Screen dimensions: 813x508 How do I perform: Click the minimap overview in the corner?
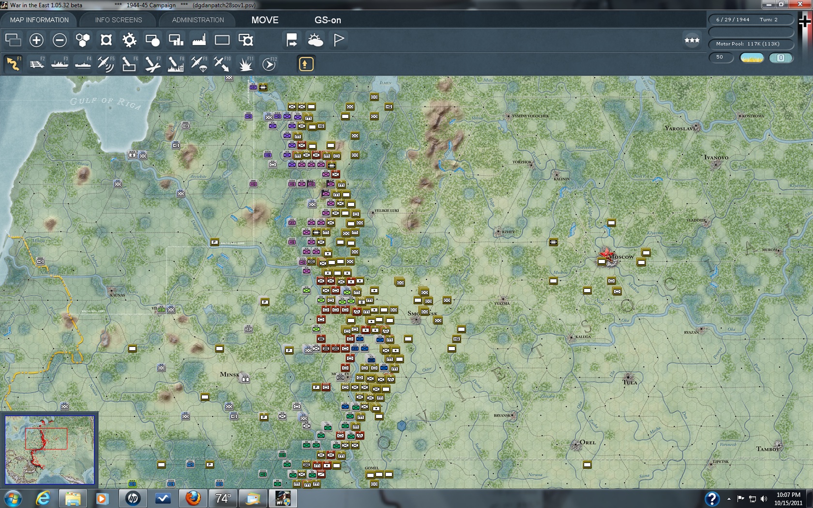(50, 450)
